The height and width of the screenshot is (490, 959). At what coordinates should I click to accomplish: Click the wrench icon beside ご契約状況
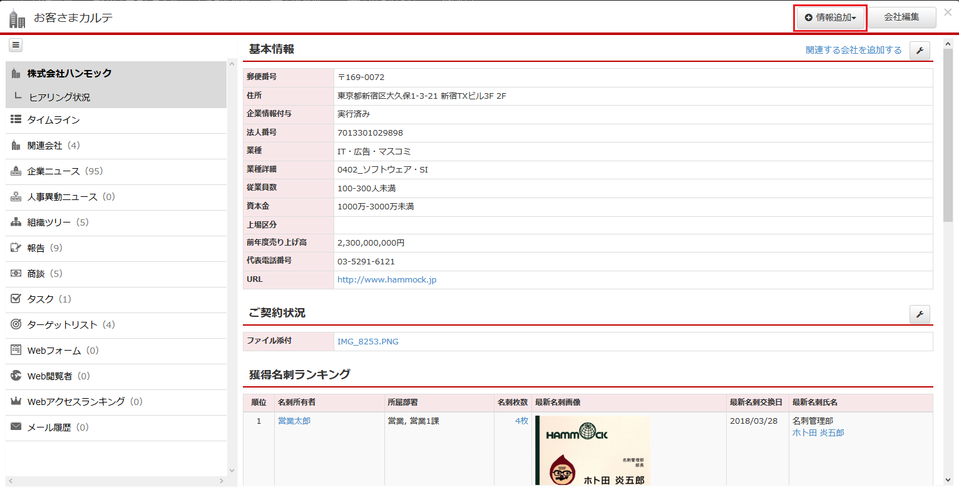point(920,314)
